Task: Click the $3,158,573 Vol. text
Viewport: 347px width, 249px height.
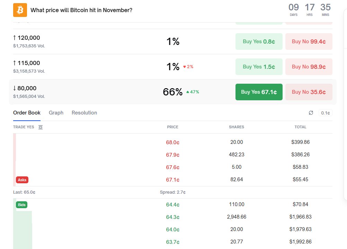Action: [x=29, y=71]
